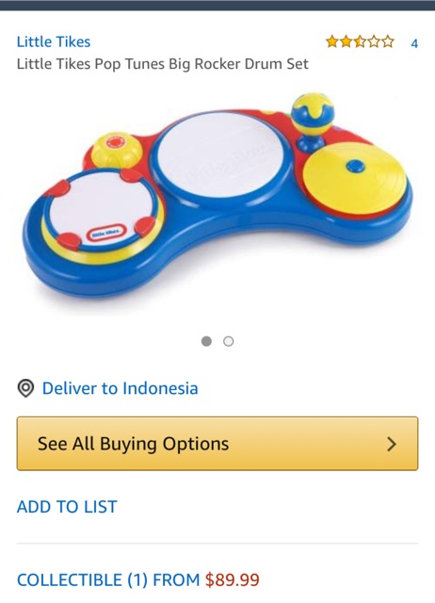Tap ADD TO LIST
The image size is (435, 603).
67,507
